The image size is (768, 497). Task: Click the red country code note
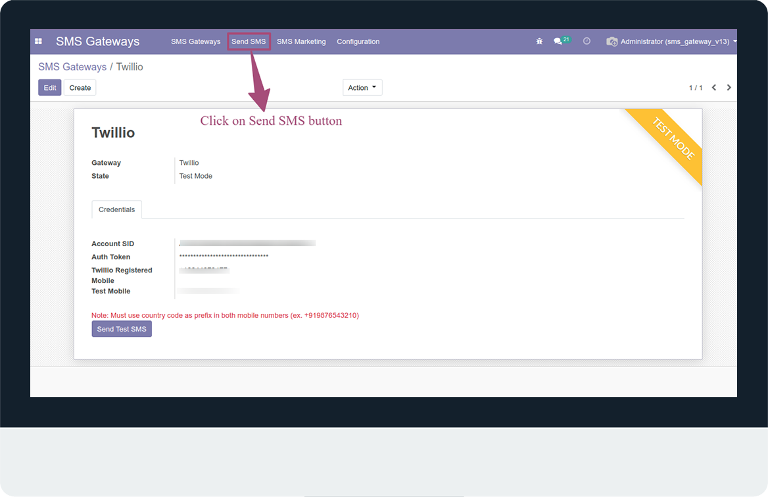[226, 316]
